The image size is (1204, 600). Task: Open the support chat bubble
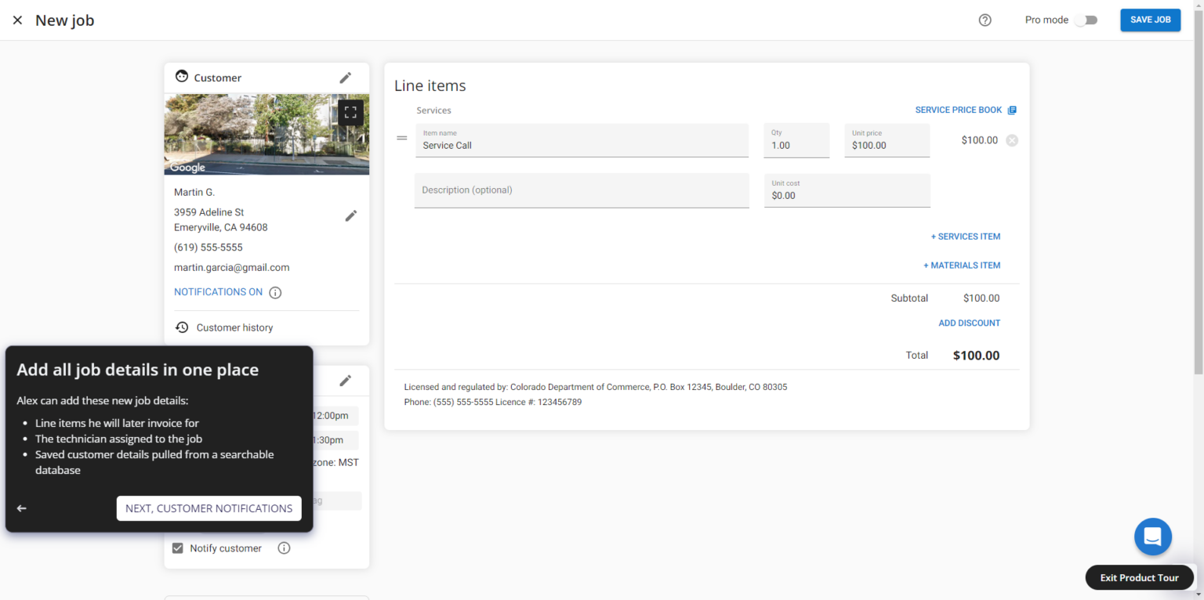(1152, 537)
